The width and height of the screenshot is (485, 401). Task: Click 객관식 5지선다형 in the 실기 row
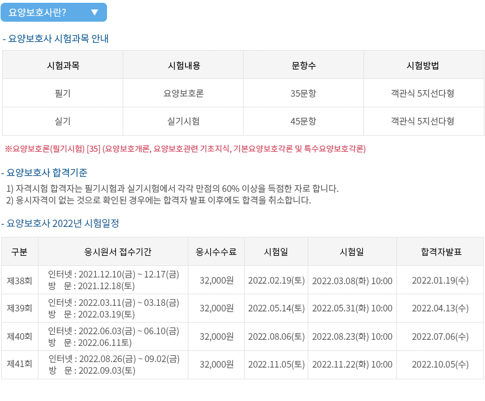(423, 121)
